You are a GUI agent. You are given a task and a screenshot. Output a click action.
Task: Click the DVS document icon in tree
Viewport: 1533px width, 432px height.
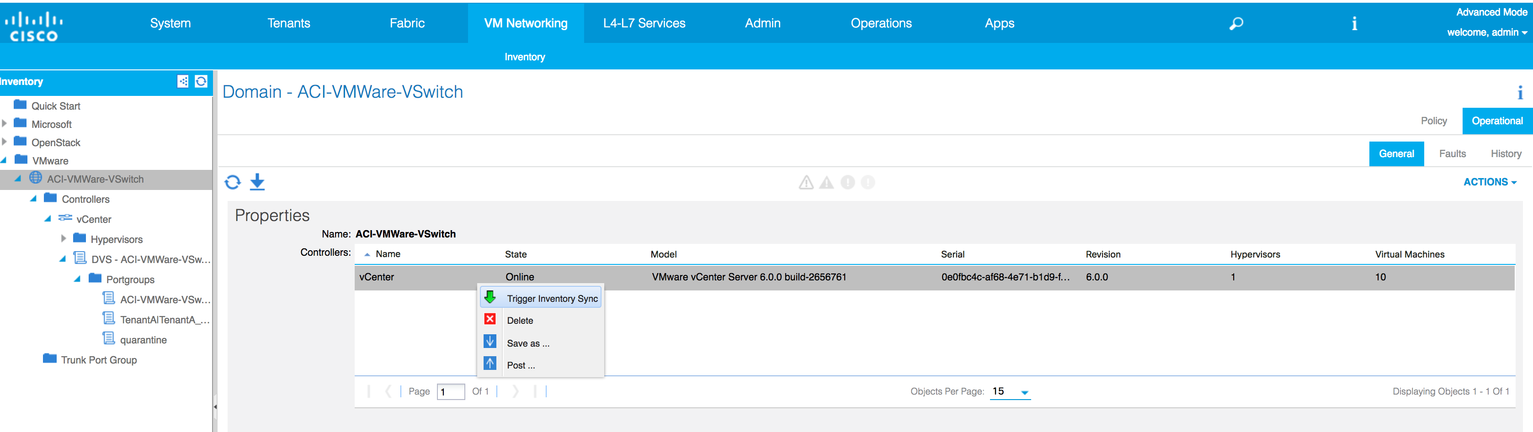point(80,258)
